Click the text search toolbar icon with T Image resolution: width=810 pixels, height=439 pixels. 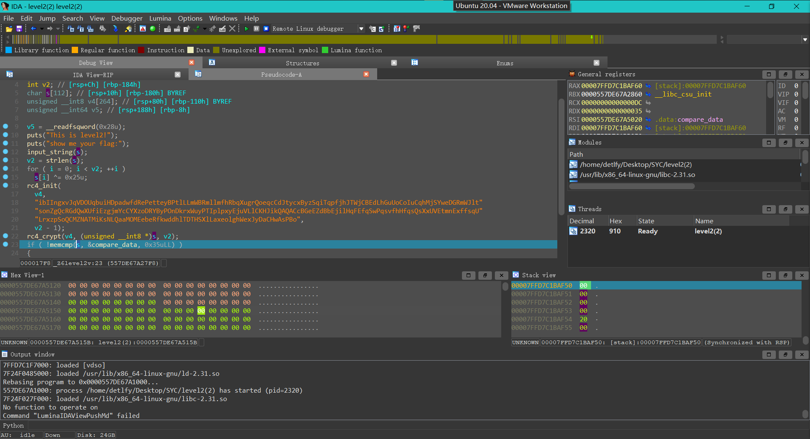[x=81, y=29]
